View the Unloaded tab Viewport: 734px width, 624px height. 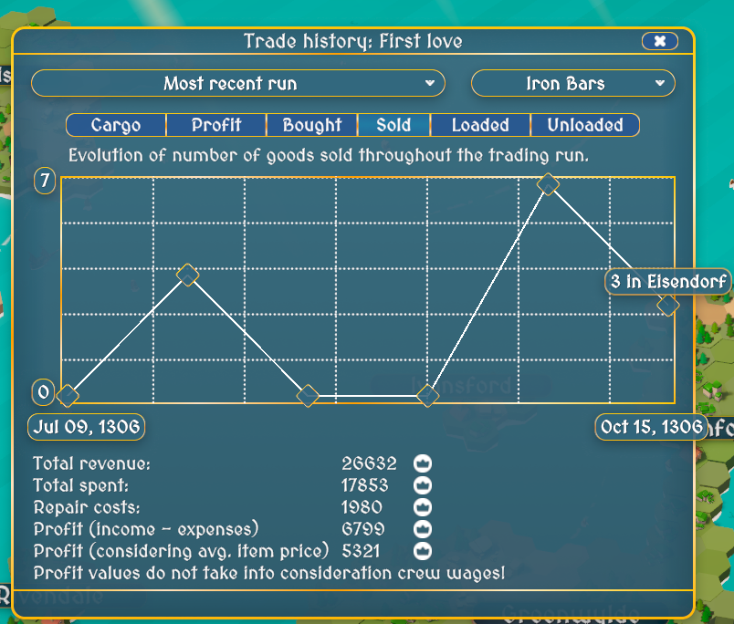click(x=585, y=125)
